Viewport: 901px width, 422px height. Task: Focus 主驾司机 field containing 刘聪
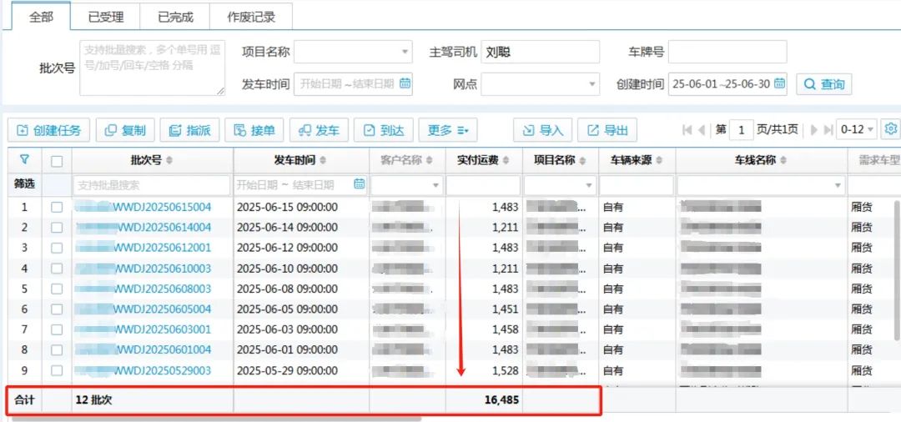[x=540, y=52]
